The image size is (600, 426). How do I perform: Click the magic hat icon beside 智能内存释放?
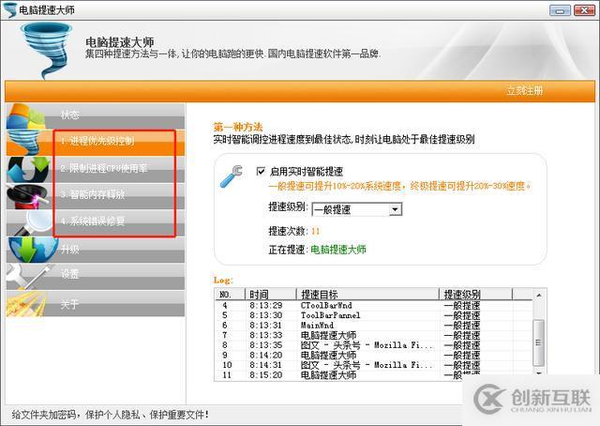pyautogui.click(x=27, y=196)
